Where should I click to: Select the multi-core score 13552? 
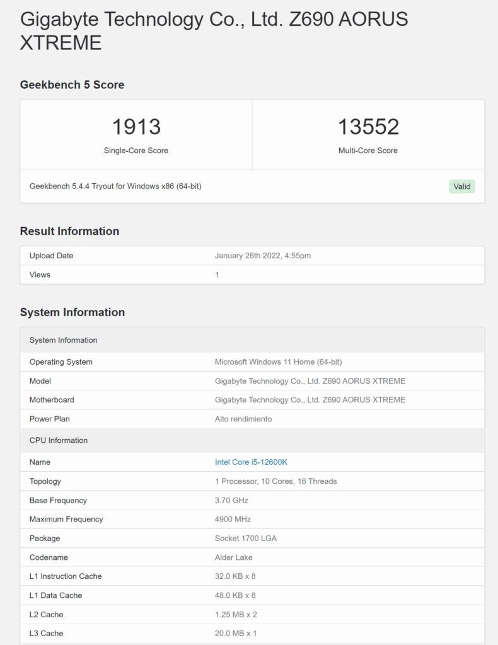368,126
